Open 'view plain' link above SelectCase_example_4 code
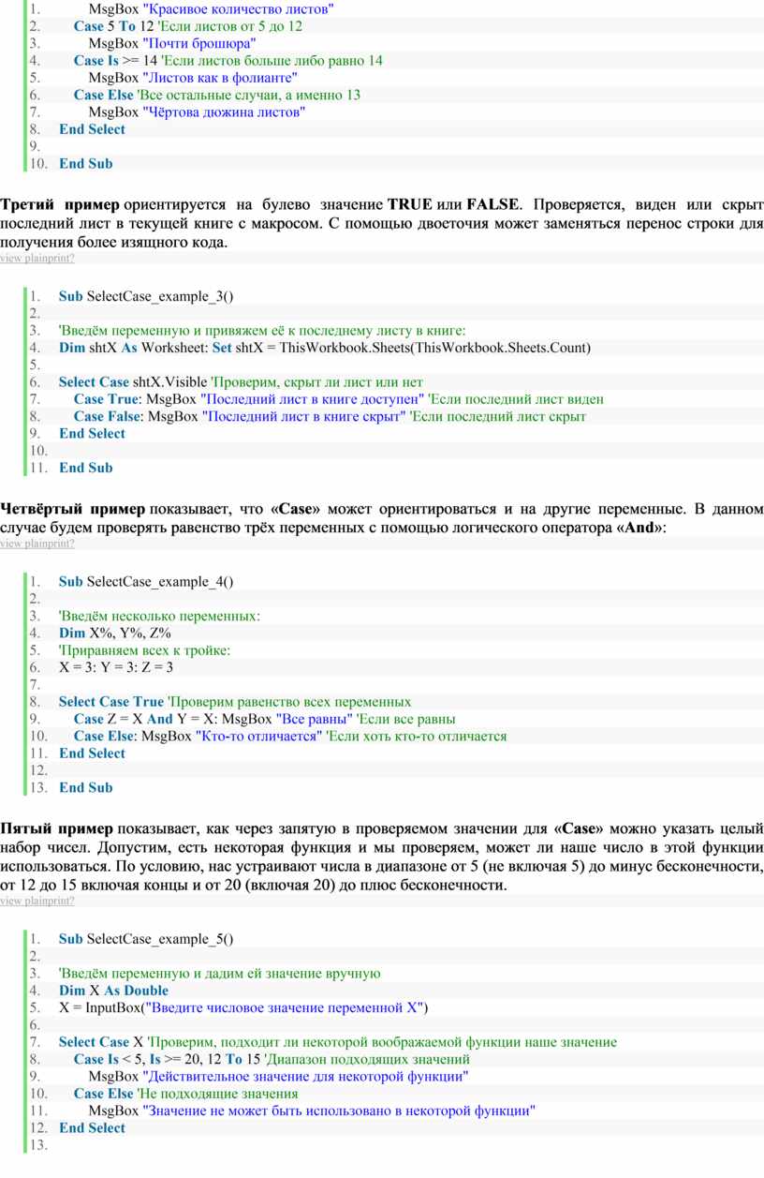 tap(22, 544)
